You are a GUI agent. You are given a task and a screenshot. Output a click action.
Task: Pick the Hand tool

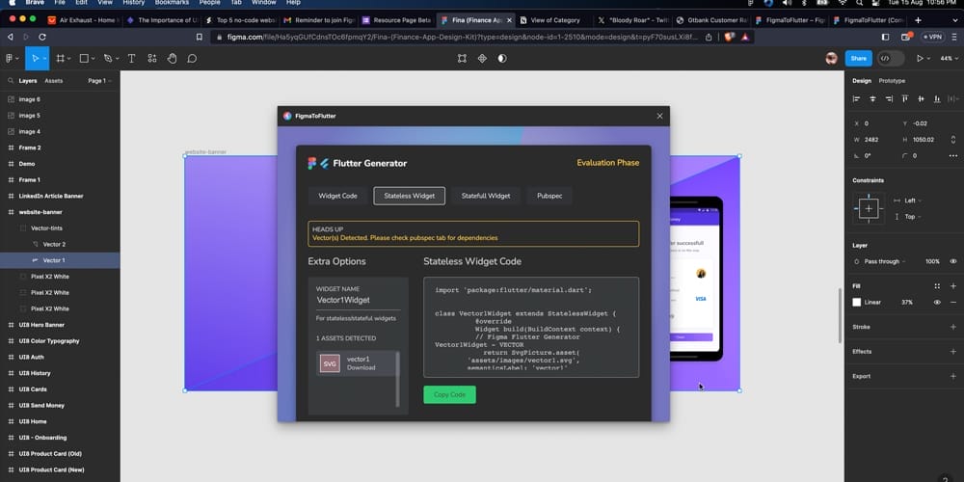coord(172,58)
